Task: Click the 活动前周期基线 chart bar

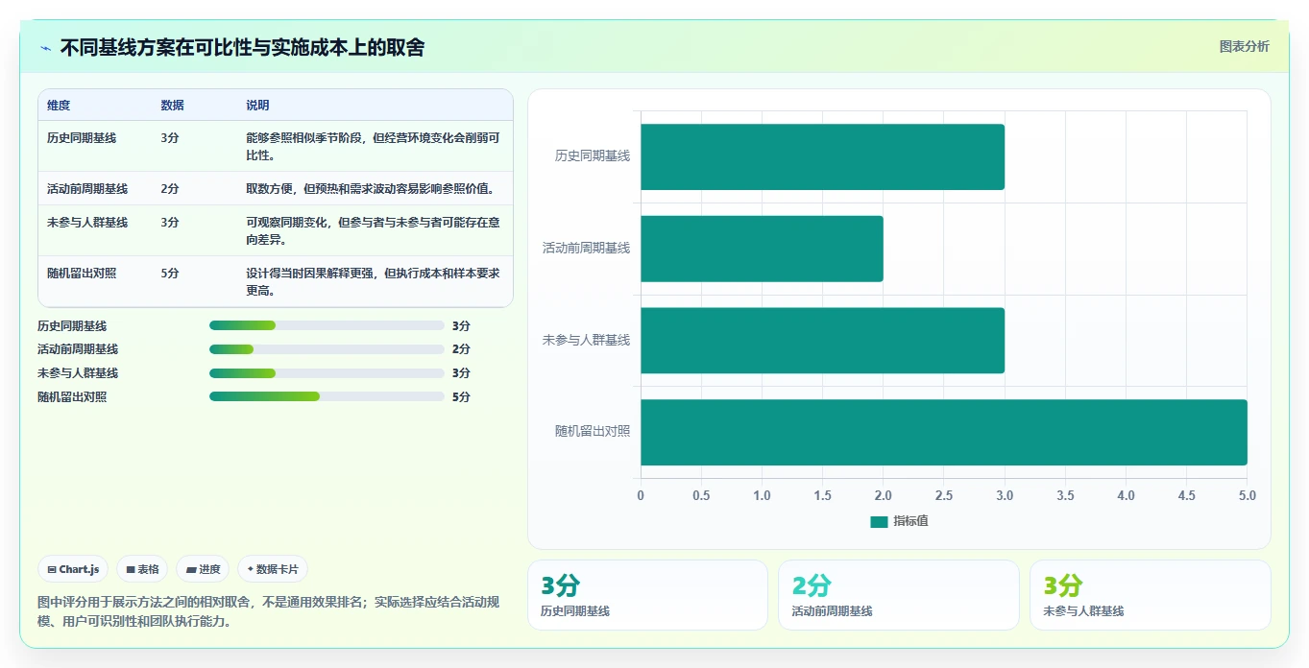Action: (x=762, y=249)
